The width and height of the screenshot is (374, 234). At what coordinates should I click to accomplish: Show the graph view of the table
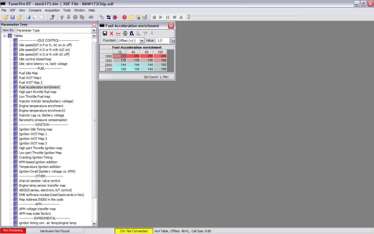coord(118,33)
